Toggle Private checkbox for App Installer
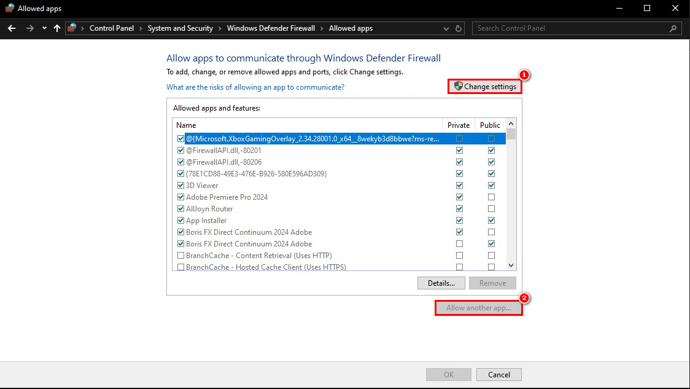The image size is (690, 389). [459, 220]
